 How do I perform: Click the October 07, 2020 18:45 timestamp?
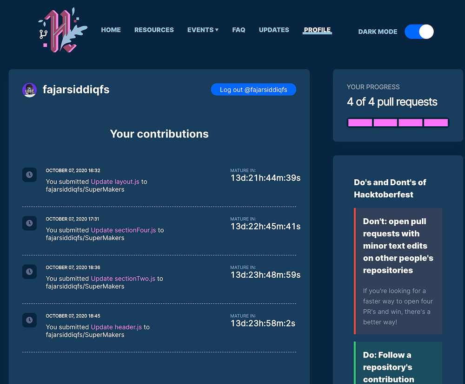pyautogui.click(x=73, y=316)
